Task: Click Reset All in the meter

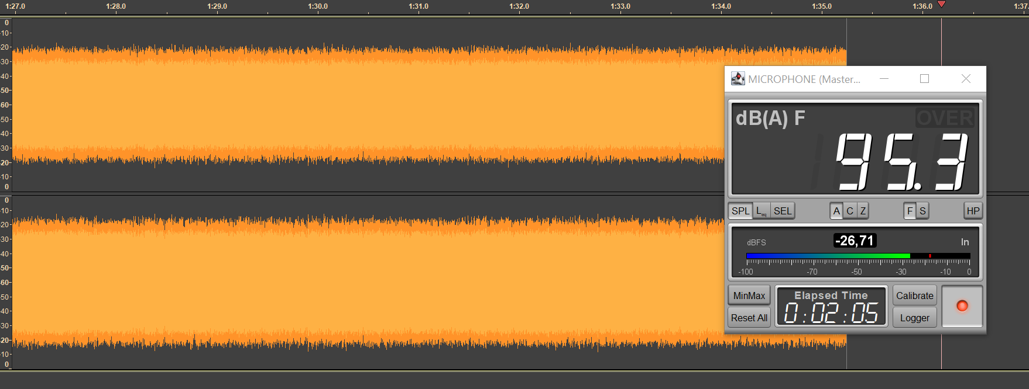Action: [749, 318]
